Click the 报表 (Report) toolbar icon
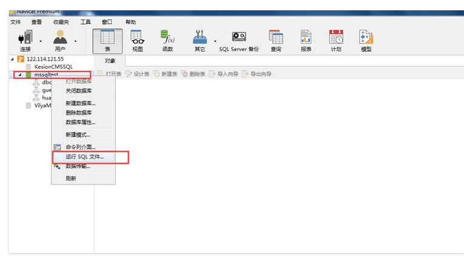This screenshot has width=464, height=259. 306,40
